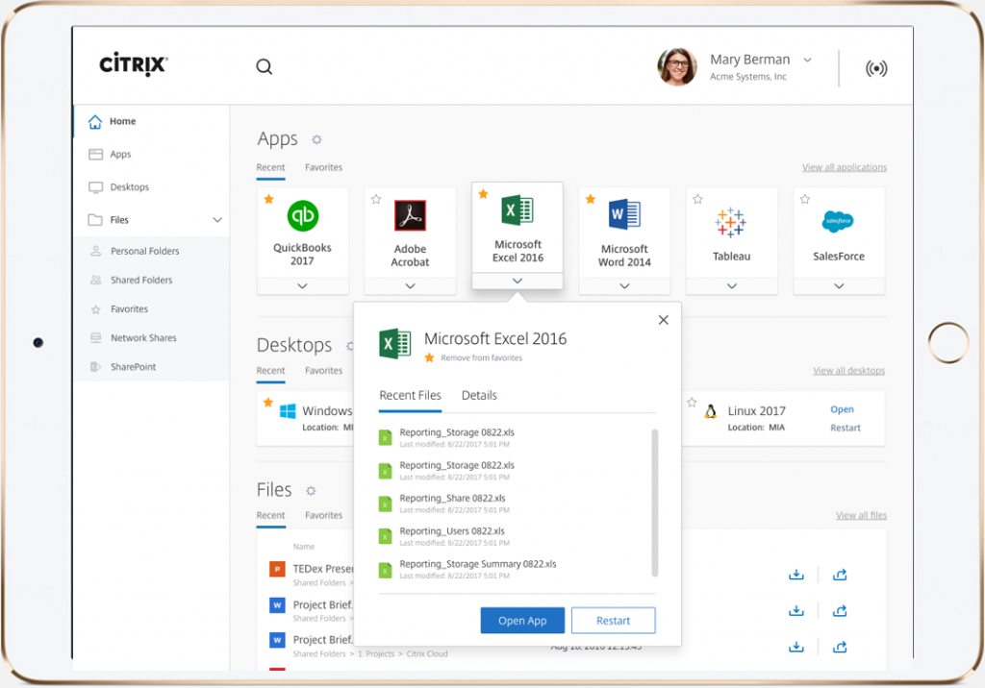Image resolution: width=985 pixels, height=688 pixels.
Task: Click the broadcast signal icon in header
Action: click(x=875, y=68)
